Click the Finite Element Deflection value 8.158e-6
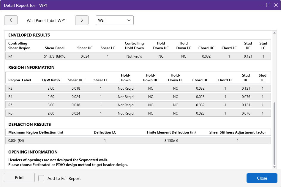The height and width of the screenshot is (187, 281). pos(171,140)
